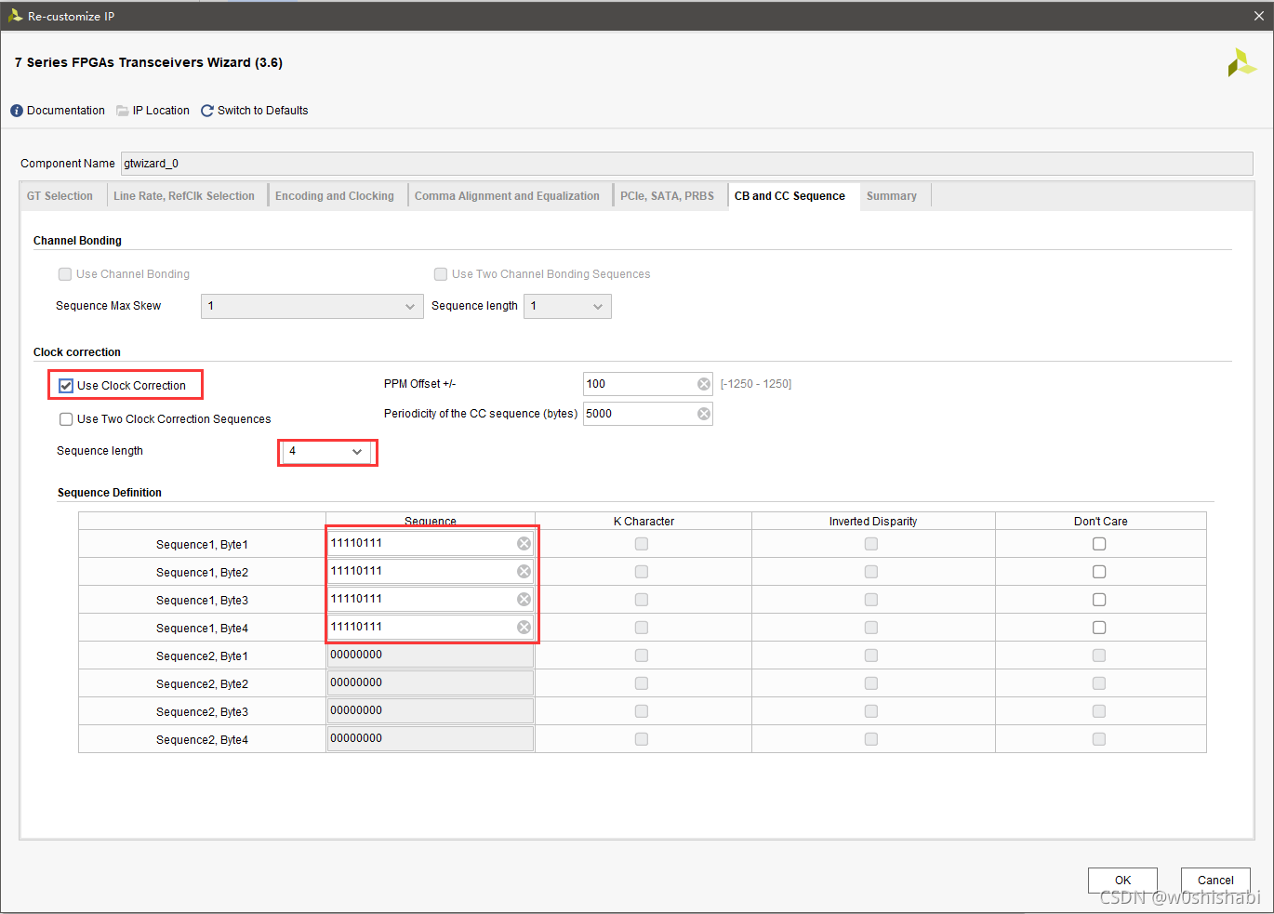Image resolution: width=1274 pixels, height=914 pixels.
Task: Toggle the Use Clock Correction checkbox
Action: (x=66, y=386)
